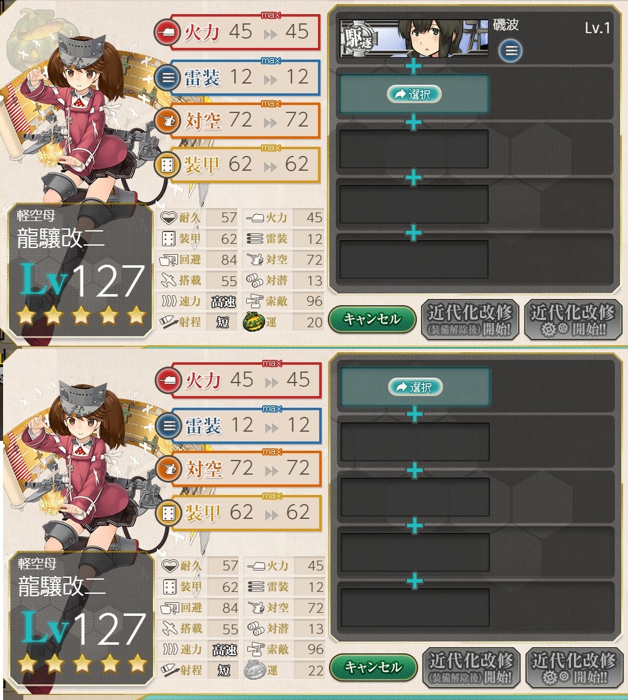Click the torpedo icon under 磯波's name
Screen dimensions: 628x700
coord(510,50)
